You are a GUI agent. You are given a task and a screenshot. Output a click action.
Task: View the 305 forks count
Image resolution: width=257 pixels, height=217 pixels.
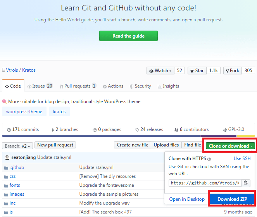click(x=248, y=71)
